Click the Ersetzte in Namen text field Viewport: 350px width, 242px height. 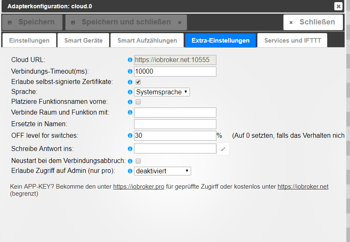(175, 124)
